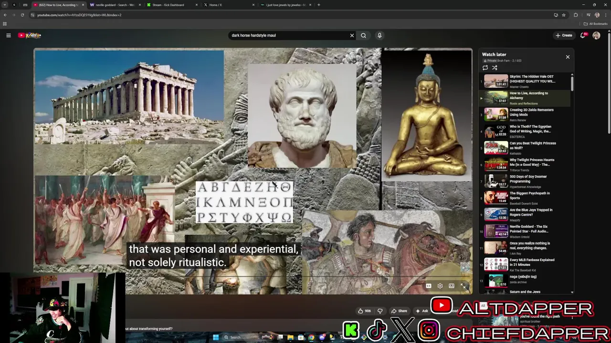Open Every MLB Fanbase Explained in 21 Minutes
Image resolution: width=611 pixels, height=343 pixels.
(525, 264)
